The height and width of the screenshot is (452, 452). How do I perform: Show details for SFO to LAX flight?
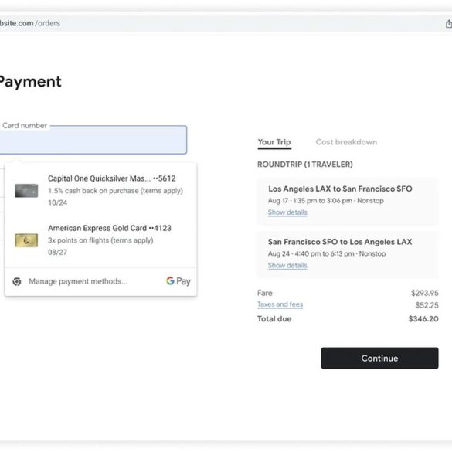tap(287, 266)
